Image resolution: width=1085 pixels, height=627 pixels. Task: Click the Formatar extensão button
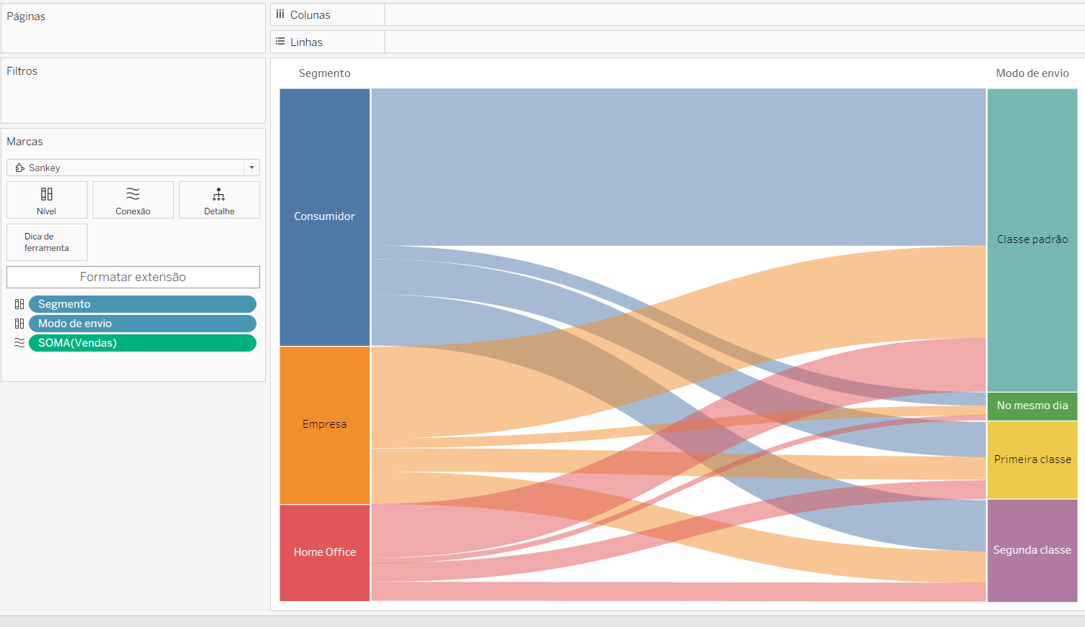[x=133, y=277]
